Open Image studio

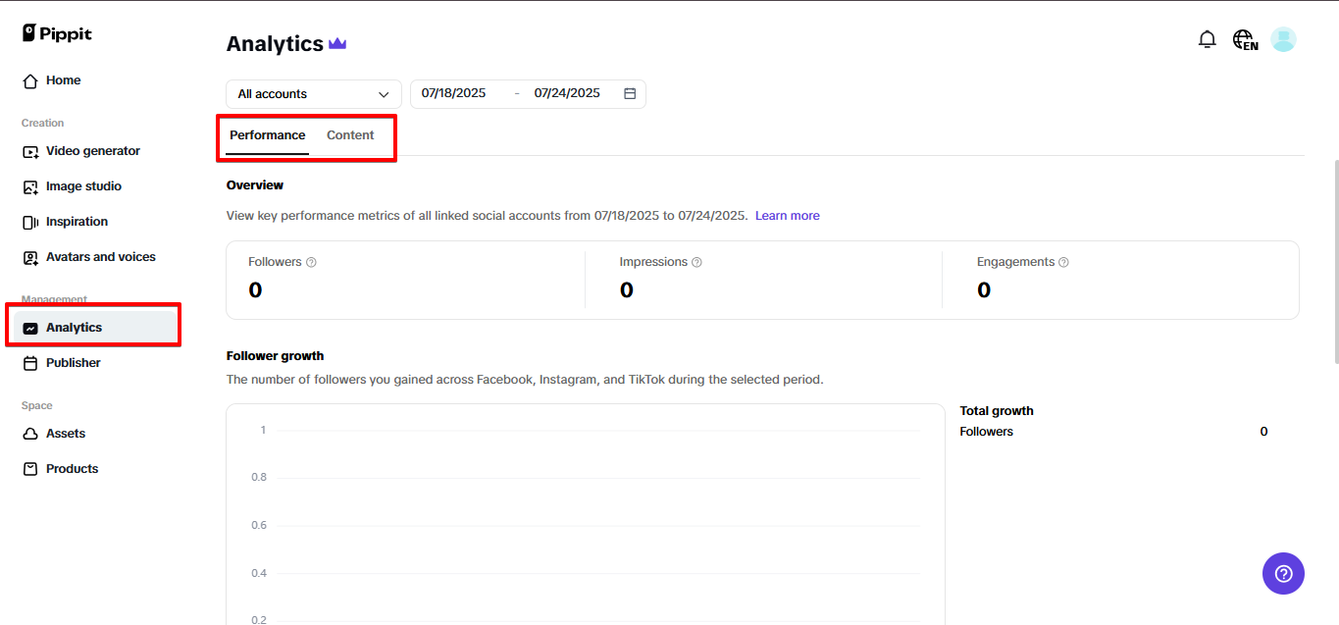(x=83, y=185)
